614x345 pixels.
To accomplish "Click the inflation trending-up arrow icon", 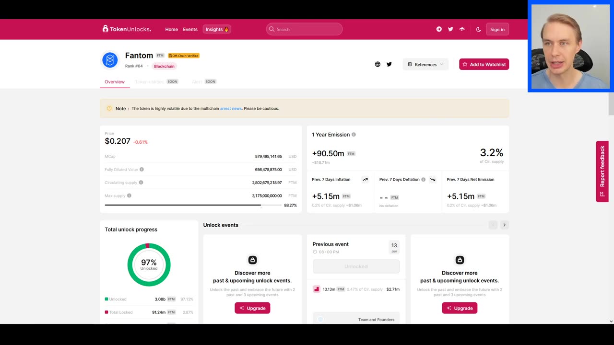I will click(x=365, y=180).
